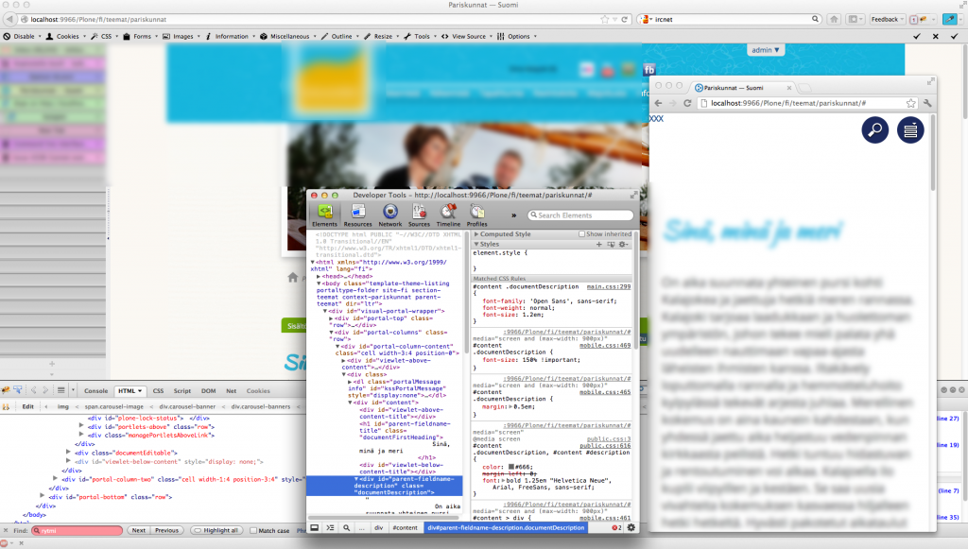The width and height of the screenshot is (968, 549).
Task: Click the mobile search round button
Action: click(874, 130)
